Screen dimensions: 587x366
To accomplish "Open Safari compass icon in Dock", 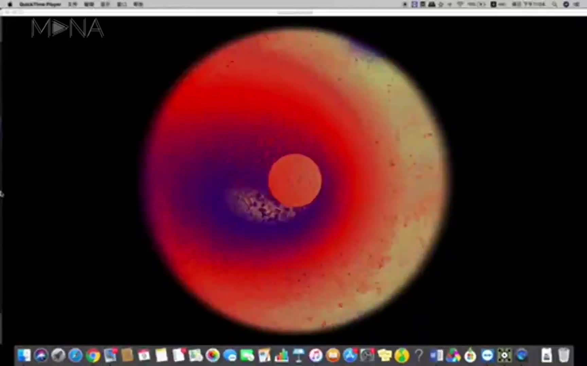I will pos(75,355).
